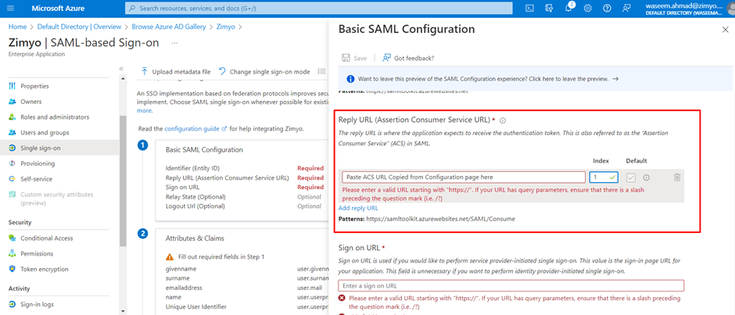Close the Basic SAML Configuration panel
The width and height of the screenshot is (735, 315).
pos(725,30)
